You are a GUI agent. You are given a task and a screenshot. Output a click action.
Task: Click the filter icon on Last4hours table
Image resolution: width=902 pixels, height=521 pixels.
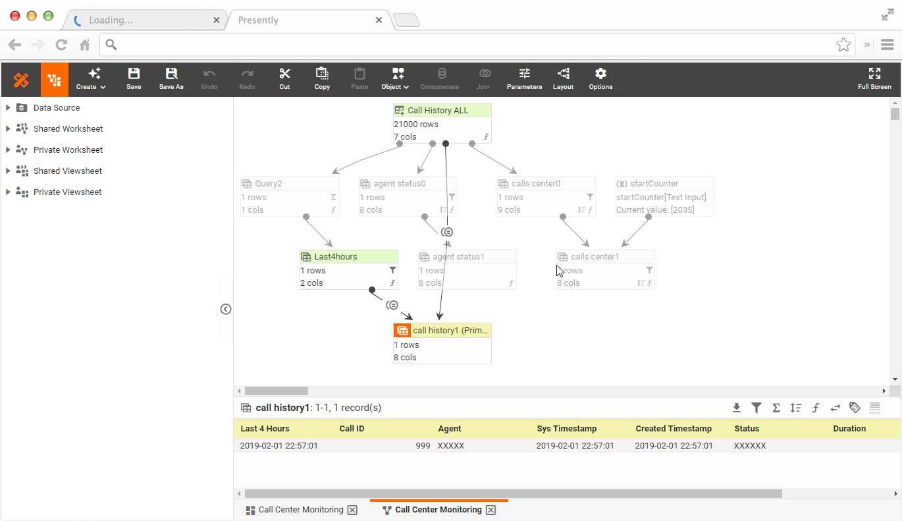click(392, 270)
